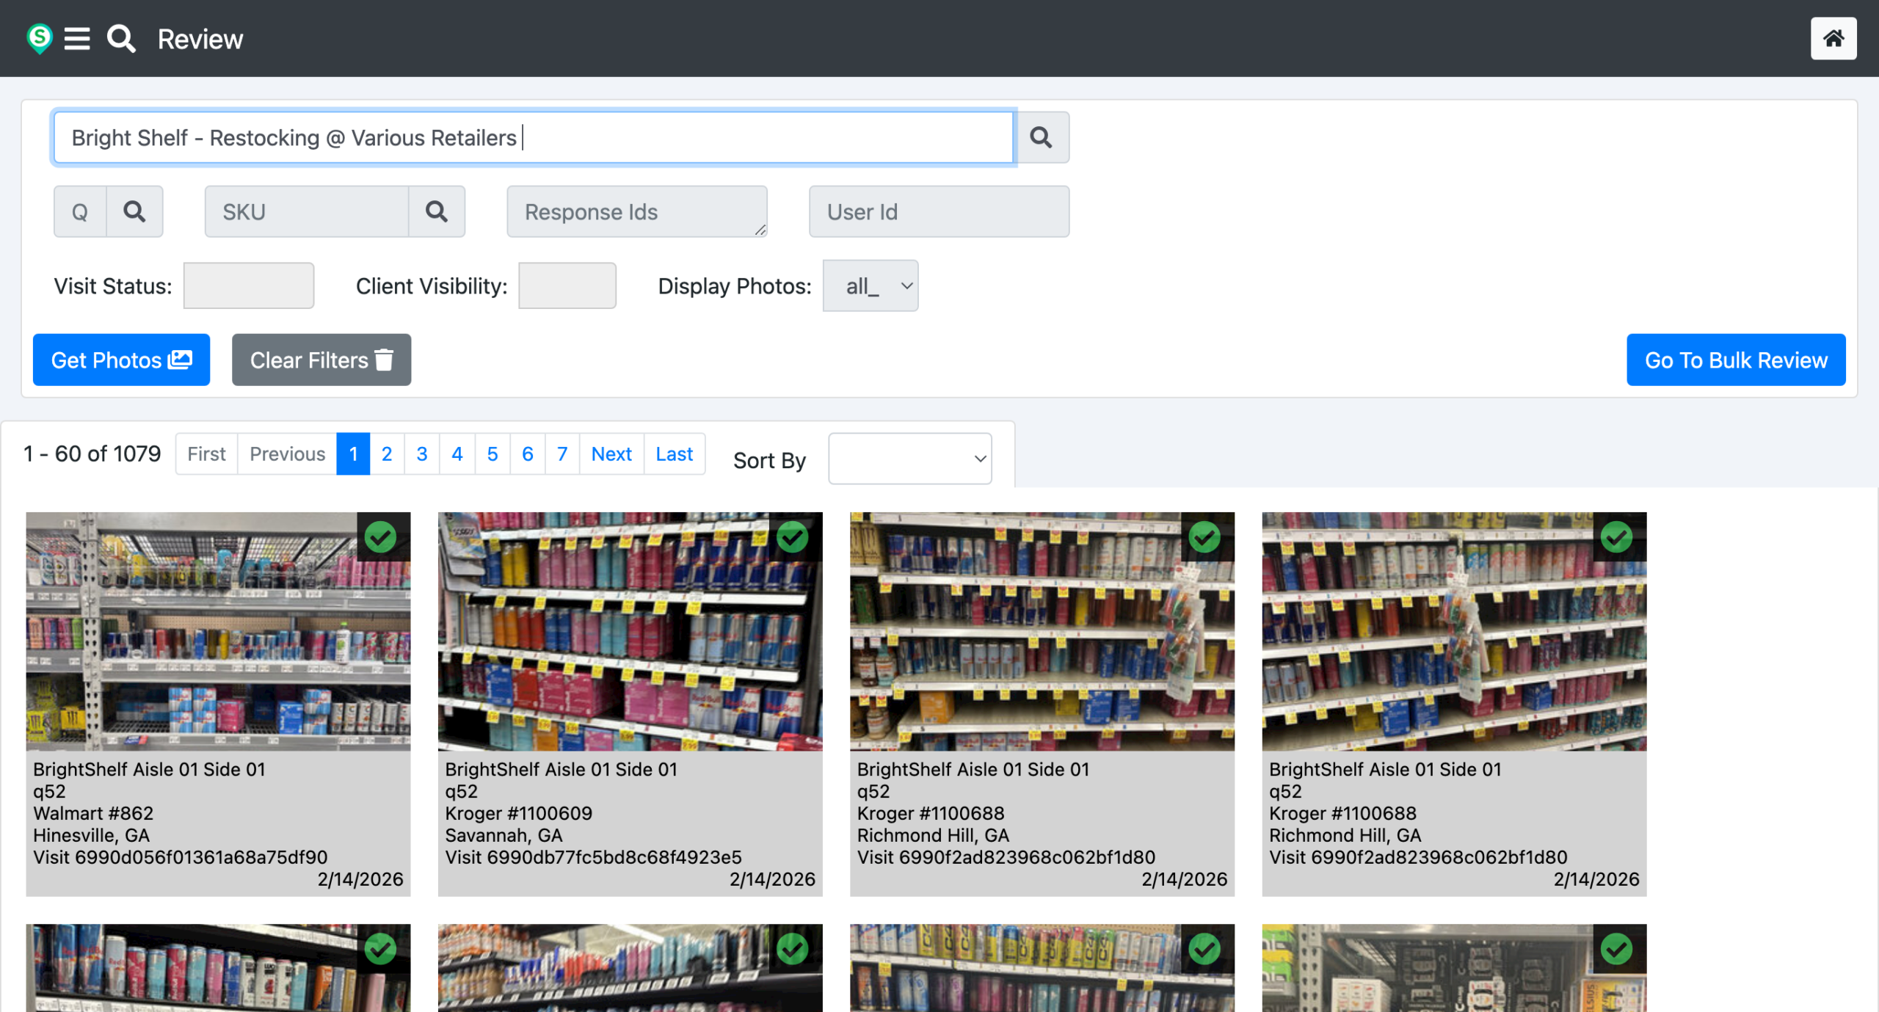Viewport: 1879px width, 1012px height.
Task: Open Go To Bulk Review
Action: click(1736, 360)
